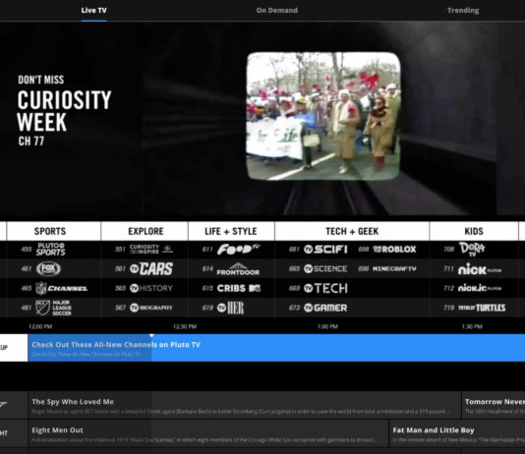Select the 1:00 PM time marker
Screen dimensions: 525x454
pyautogui.click(x=327, y=326)
